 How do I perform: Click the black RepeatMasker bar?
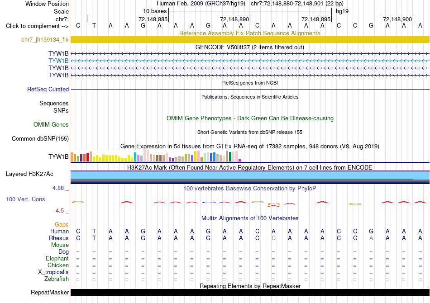click(250, 292)
